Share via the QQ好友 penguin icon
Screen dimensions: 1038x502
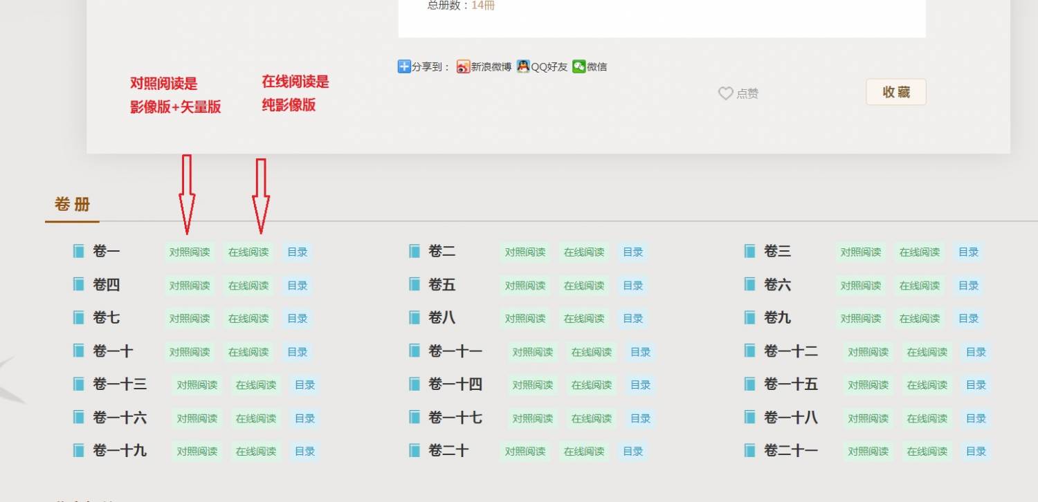pos(523,66)
